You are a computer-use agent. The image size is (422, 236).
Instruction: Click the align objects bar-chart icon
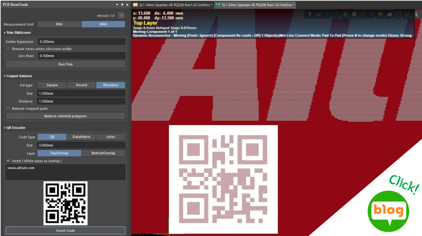click(x=345, y=14)
